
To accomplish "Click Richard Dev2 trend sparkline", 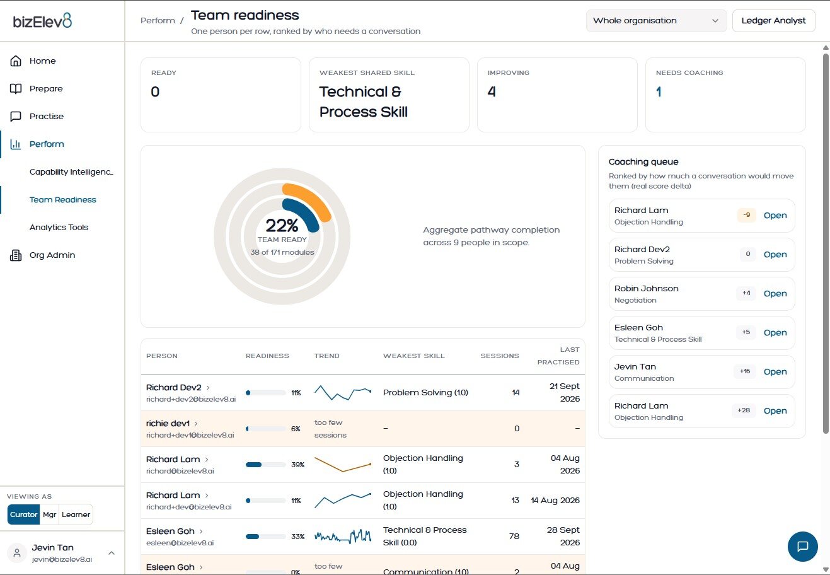I will (x=343, y=393).
